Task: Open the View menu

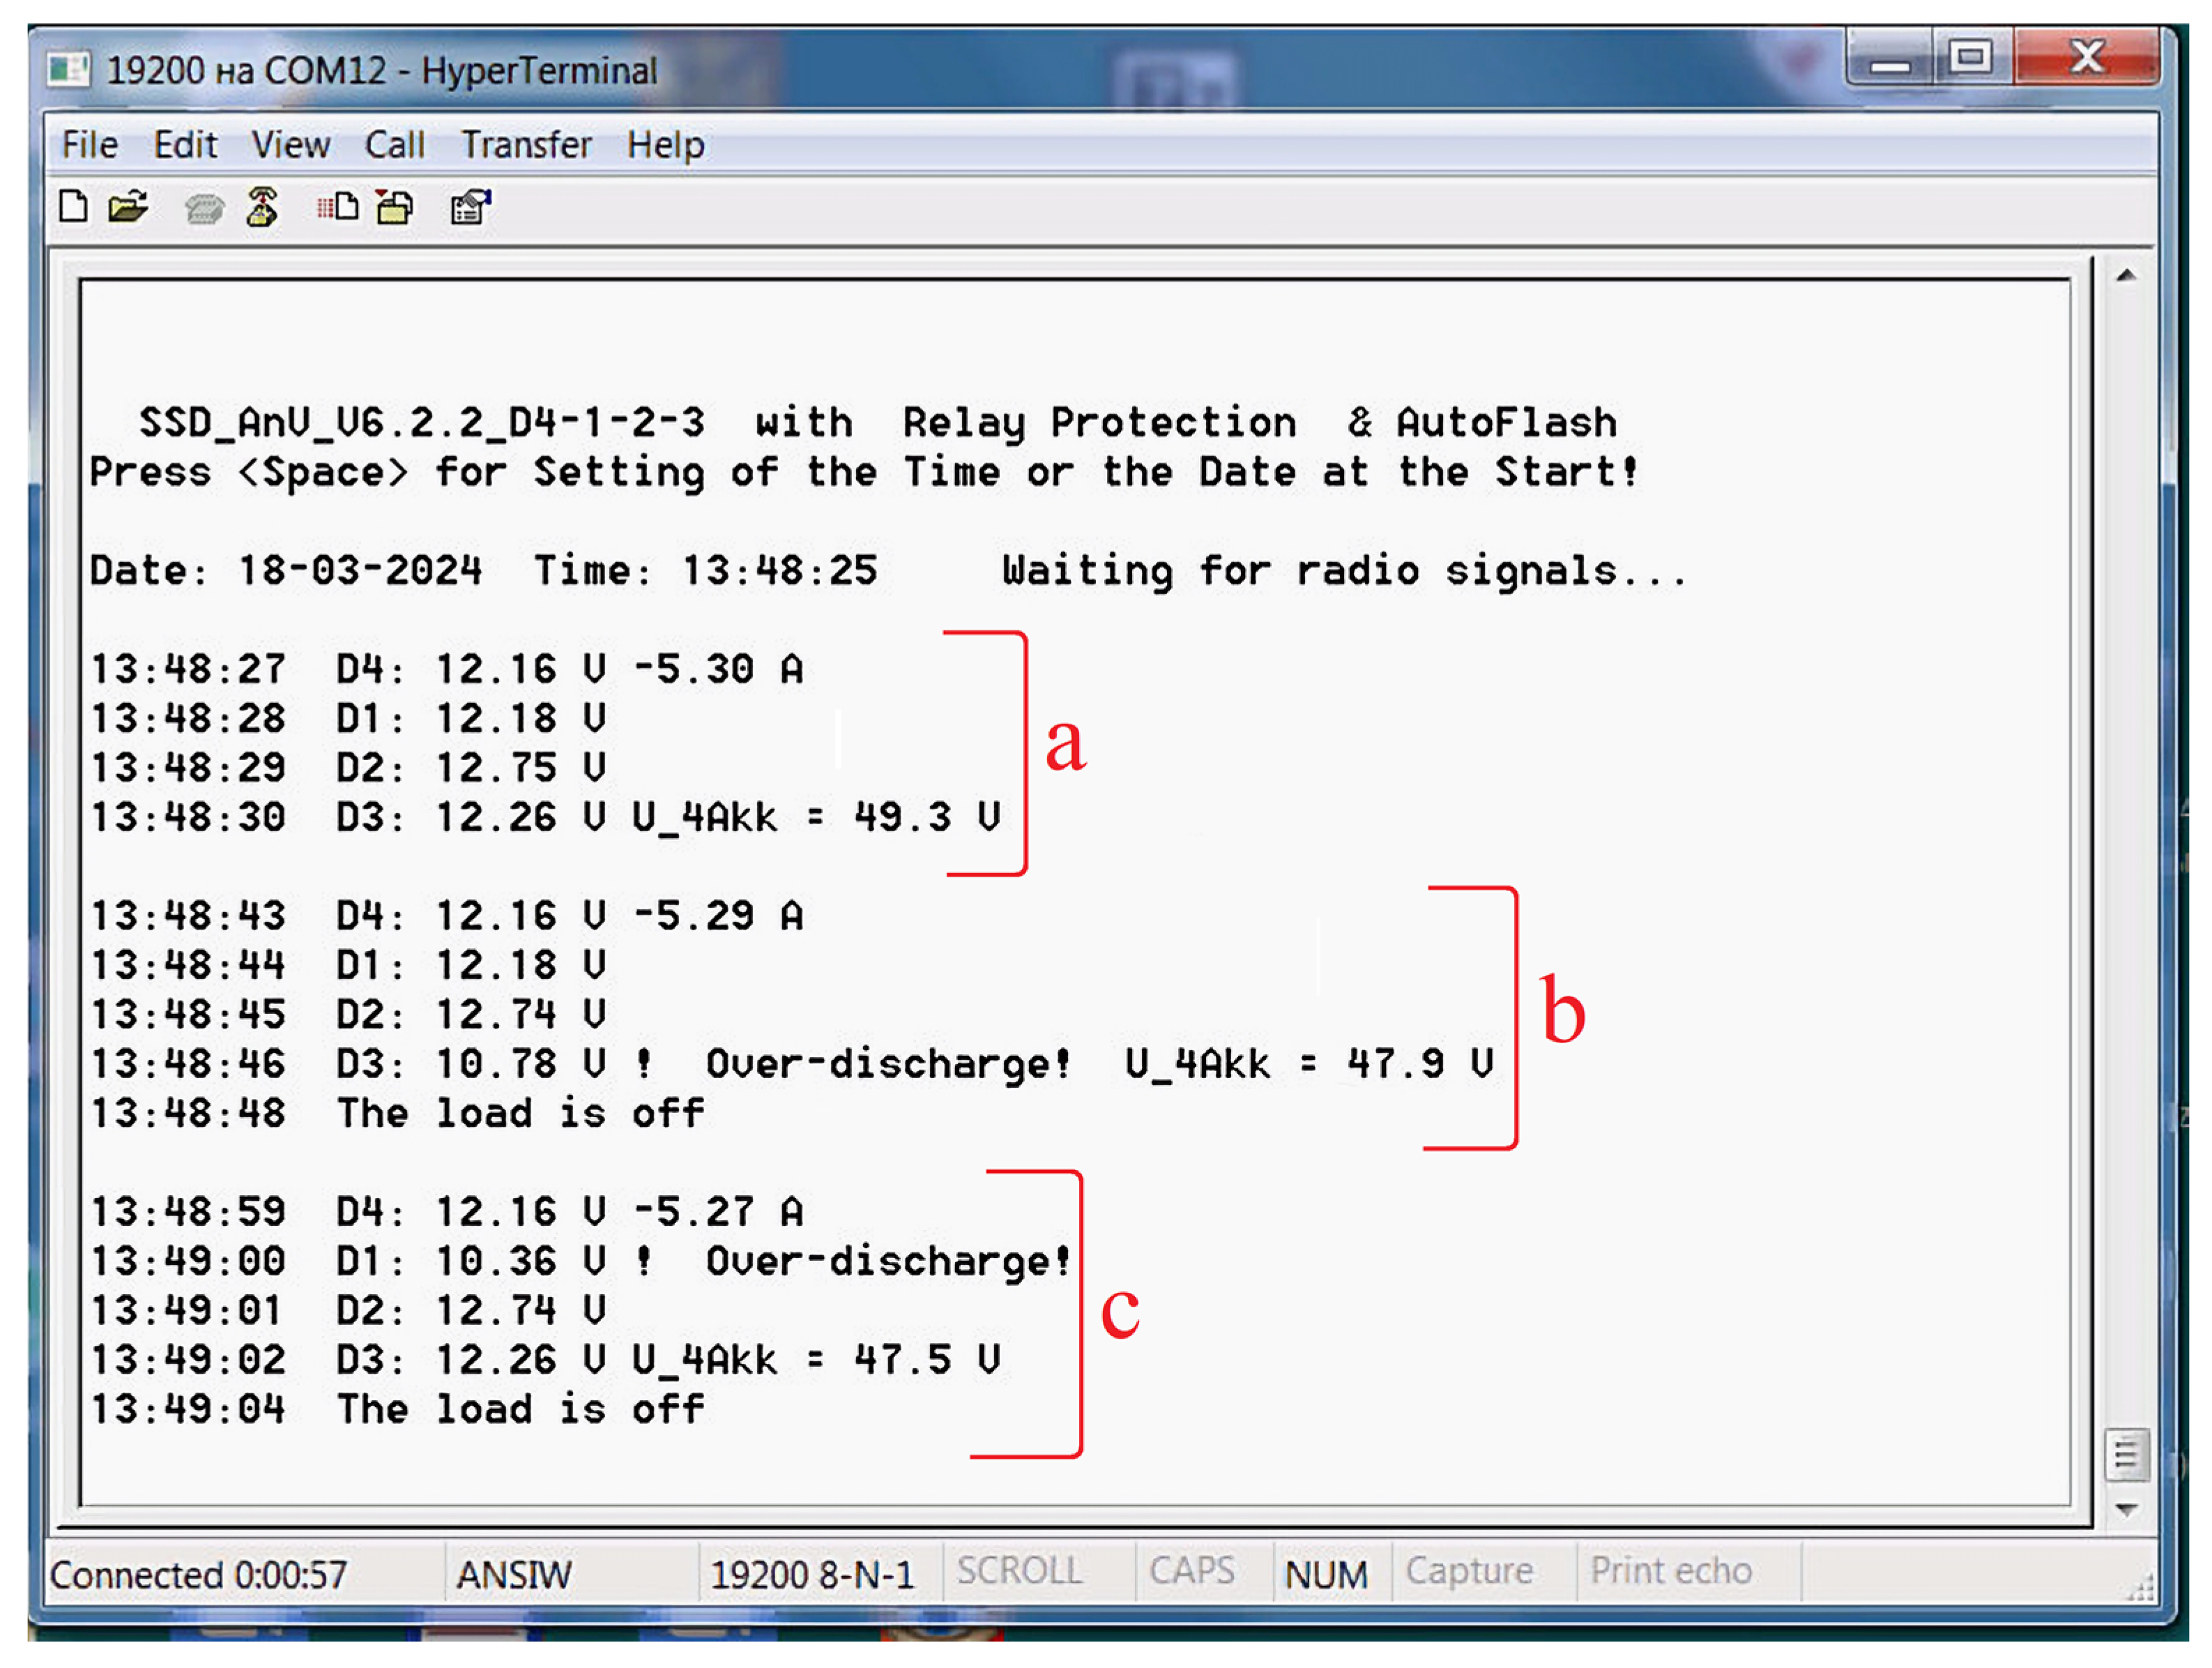Action: tap(290, 145)
